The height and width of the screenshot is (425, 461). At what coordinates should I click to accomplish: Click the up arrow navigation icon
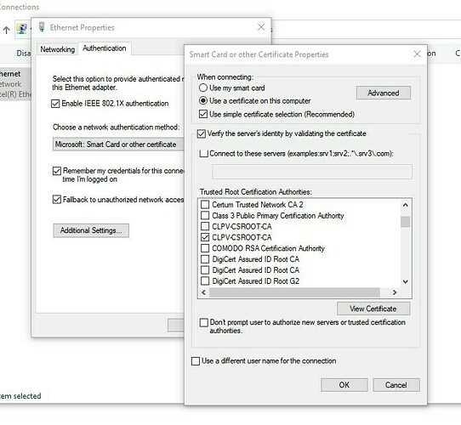7,30
